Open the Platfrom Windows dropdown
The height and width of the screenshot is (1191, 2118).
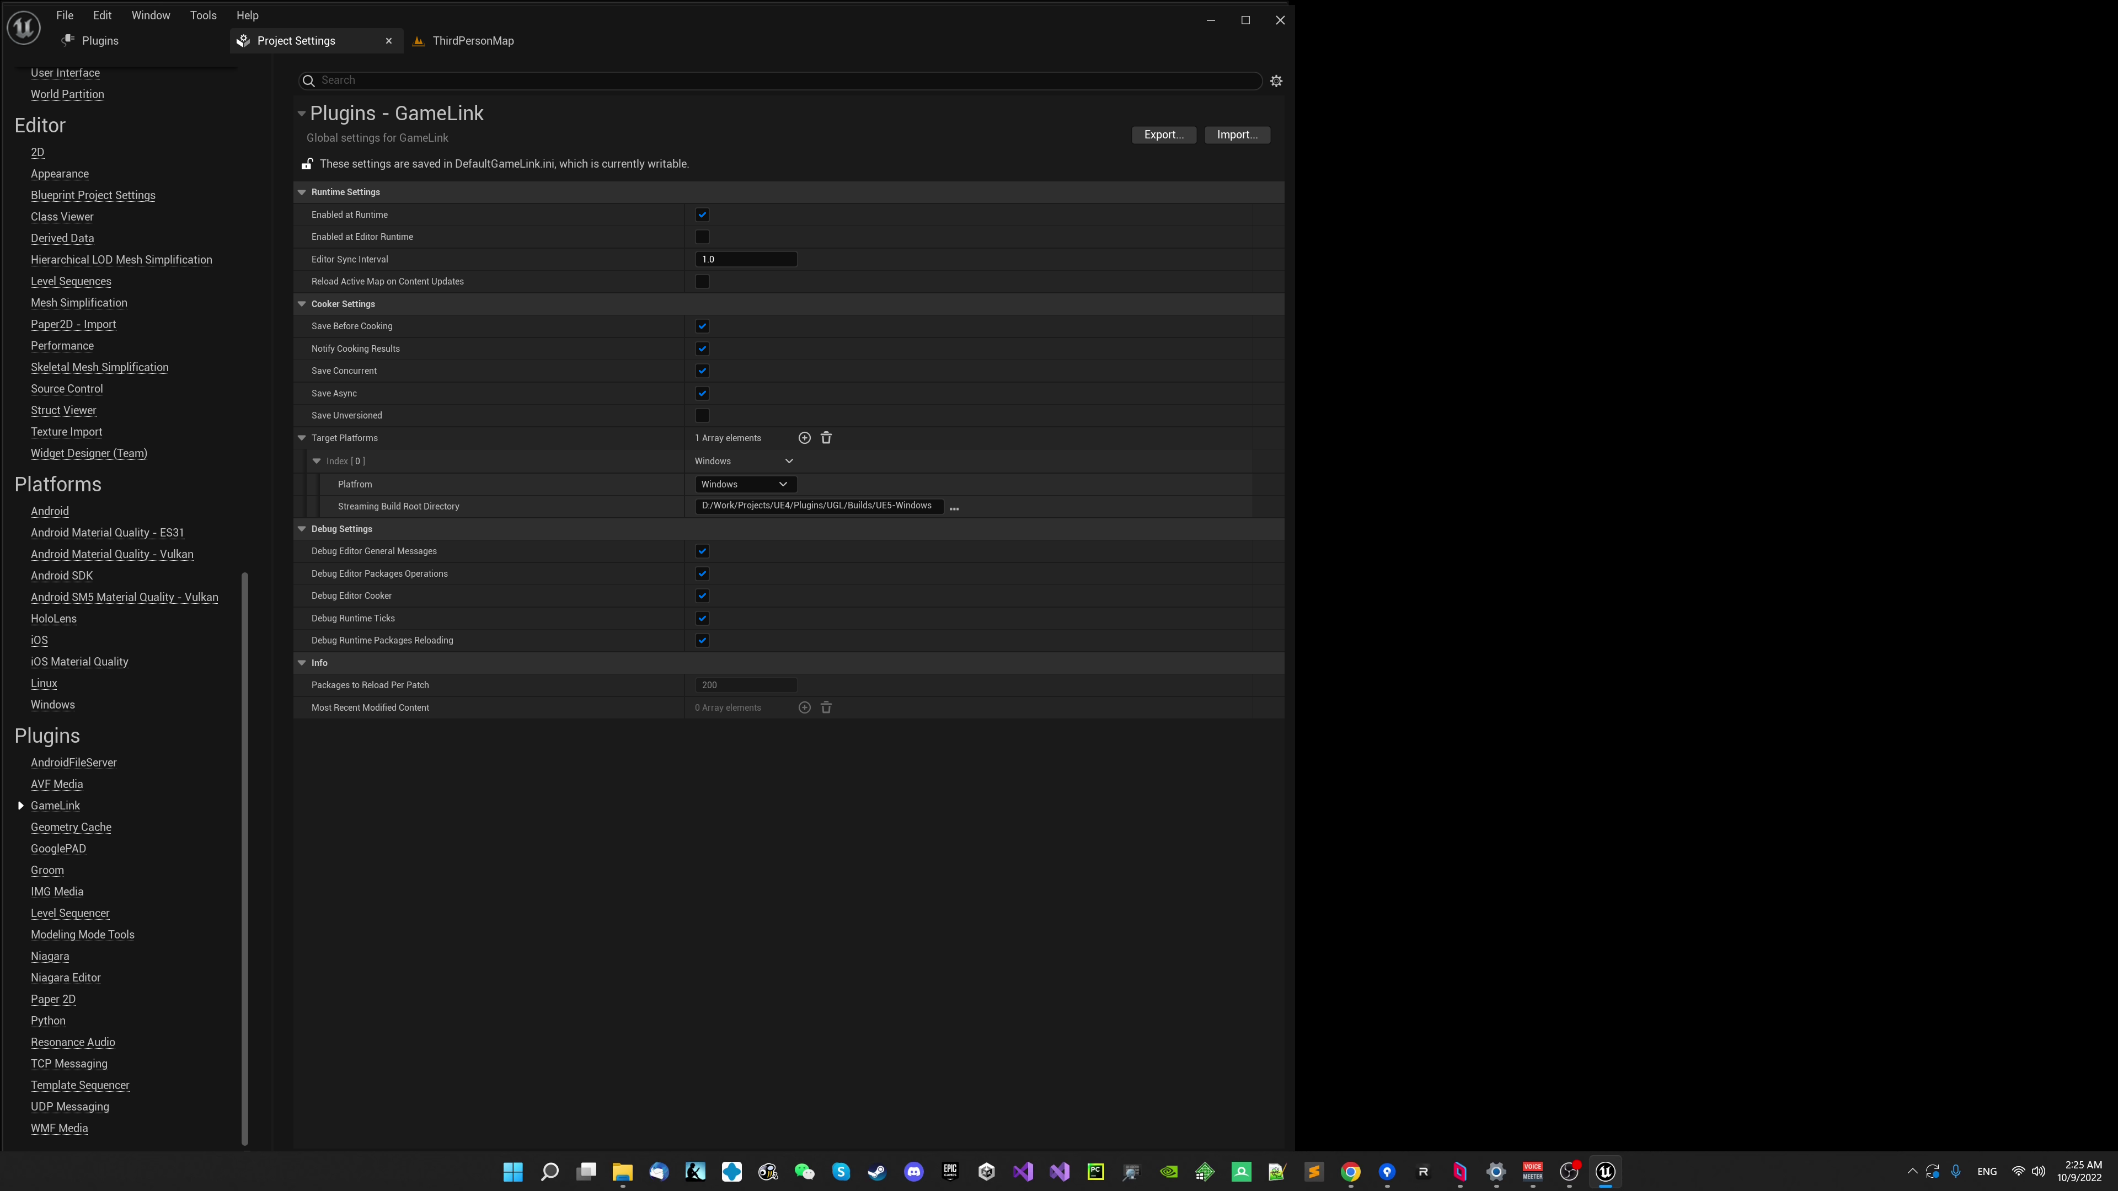746,484
